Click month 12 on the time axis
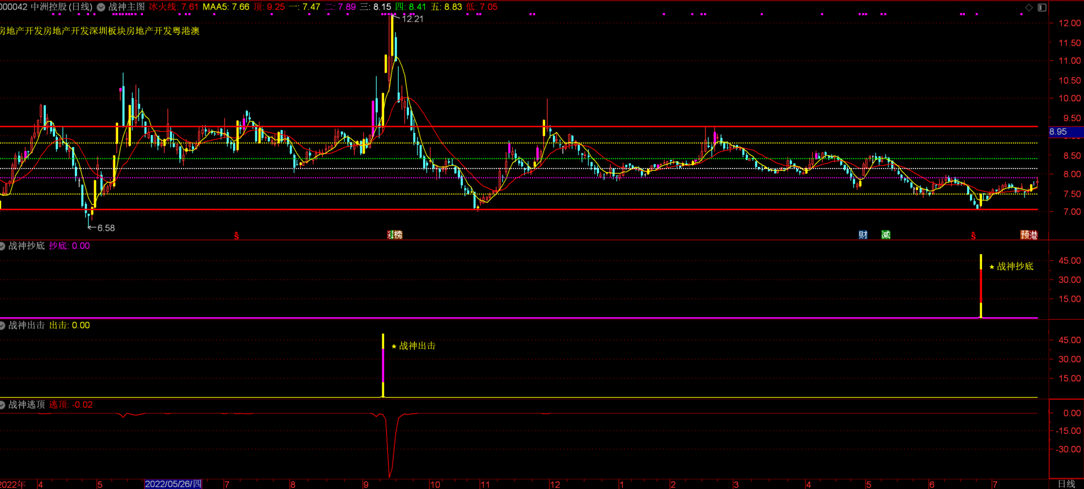 [x=555, y=484]
